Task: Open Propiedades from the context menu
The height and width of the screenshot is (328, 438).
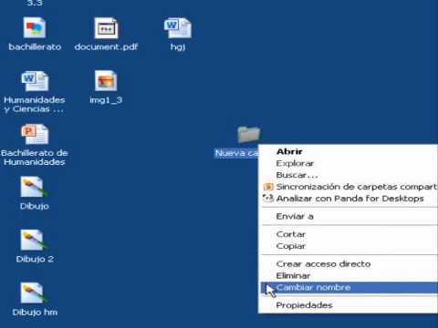Action: pos(349,305)
